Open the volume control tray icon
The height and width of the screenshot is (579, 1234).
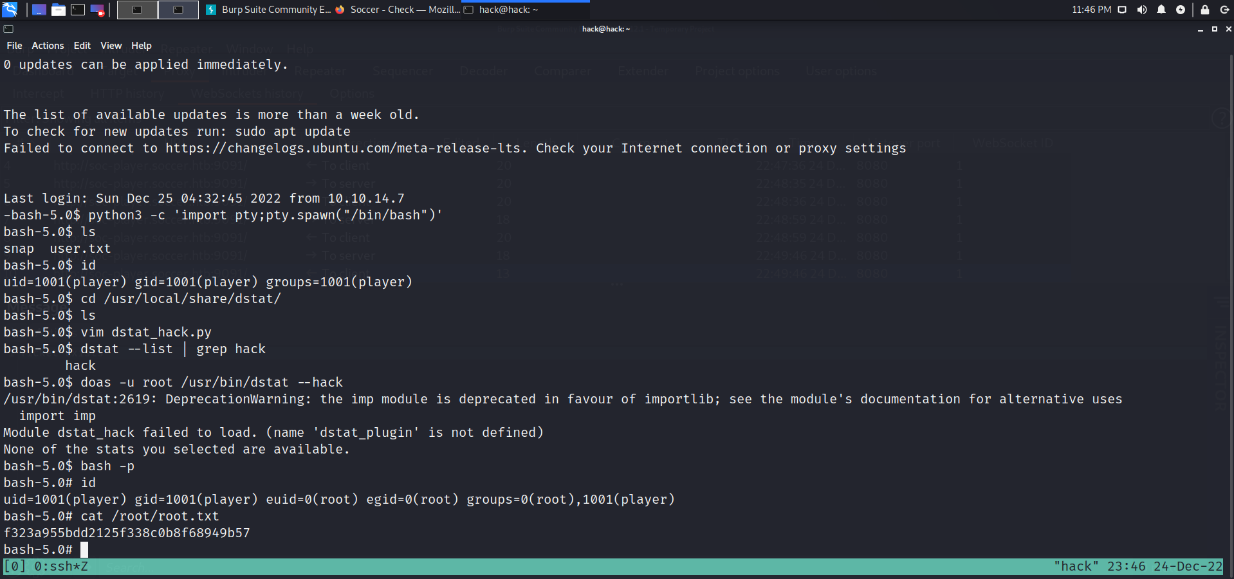tap(1142, 10)
